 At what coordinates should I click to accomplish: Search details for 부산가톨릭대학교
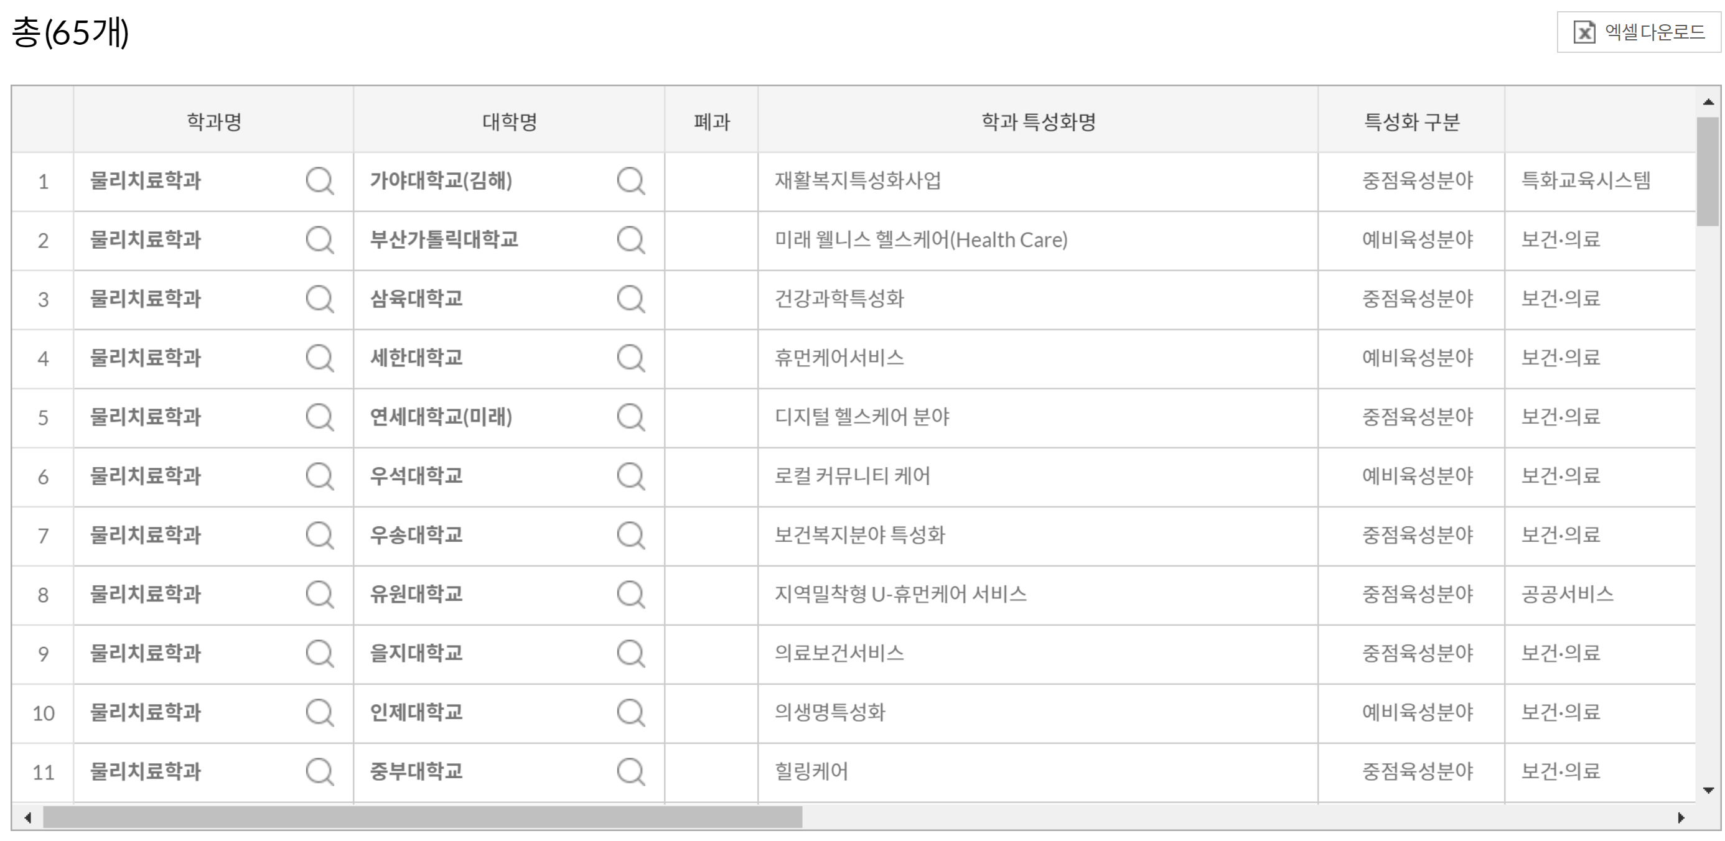(x=630, y=239)
